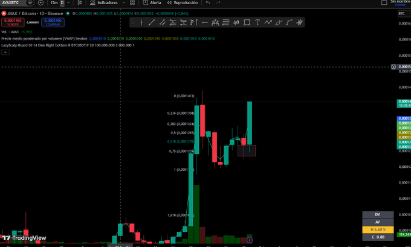Select the cyclic lines tool
The height and width of the screenshot is (247, 411).
(x=299, y=22)
